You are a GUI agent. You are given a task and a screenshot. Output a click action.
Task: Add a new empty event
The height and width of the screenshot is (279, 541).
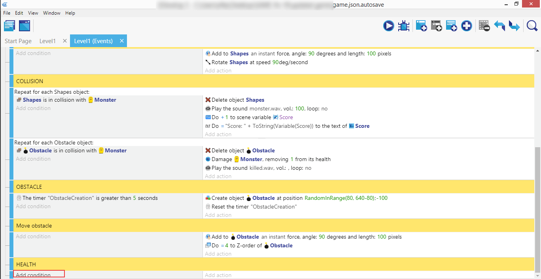421,26
